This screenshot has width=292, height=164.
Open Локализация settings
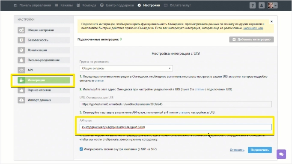(x=44, y=50)
